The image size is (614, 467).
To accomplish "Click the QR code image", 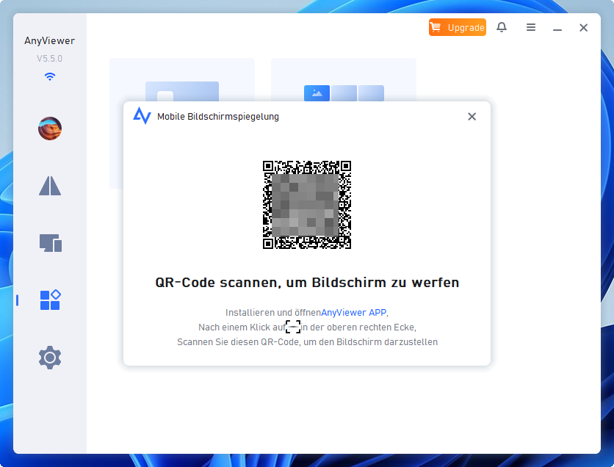I will tap(307, 205).
